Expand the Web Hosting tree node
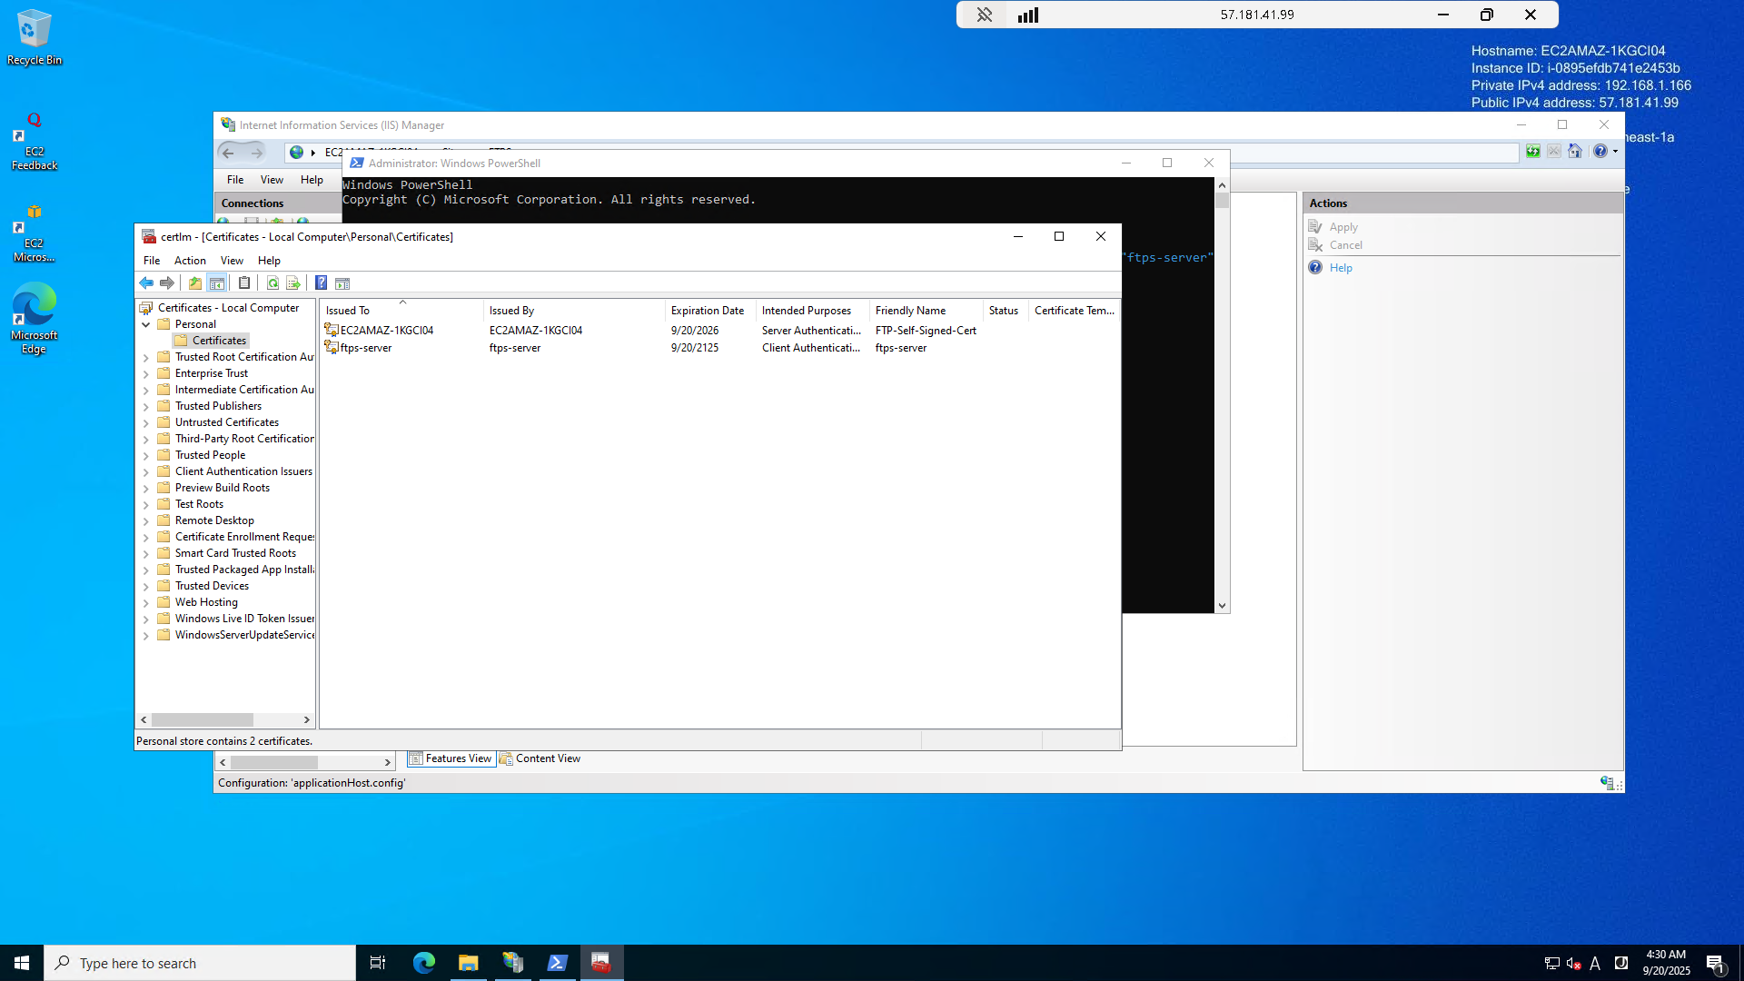 pos(146,603)
